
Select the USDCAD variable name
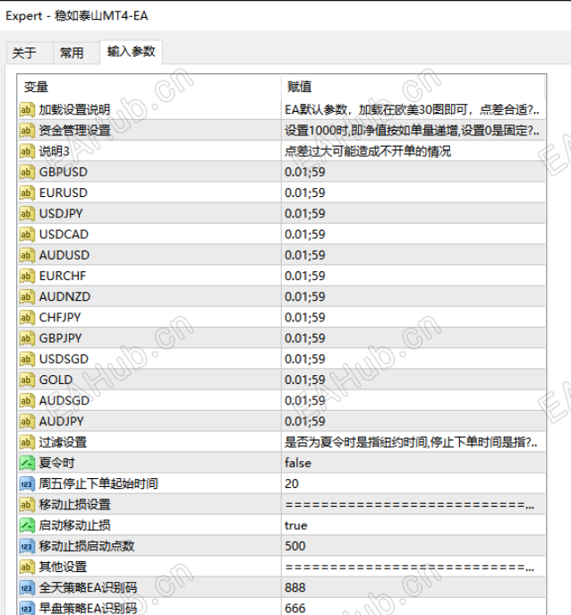pos(64,235)
